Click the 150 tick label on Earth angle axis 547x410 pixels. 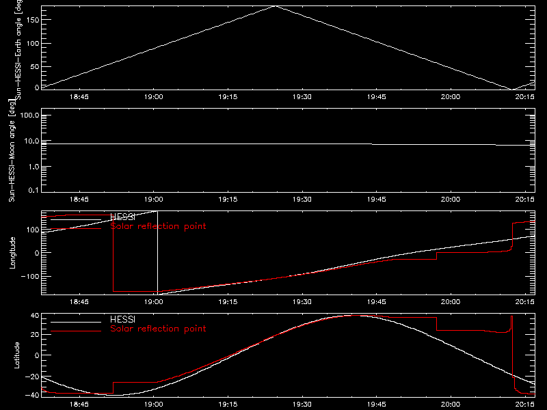pos(33,20)
